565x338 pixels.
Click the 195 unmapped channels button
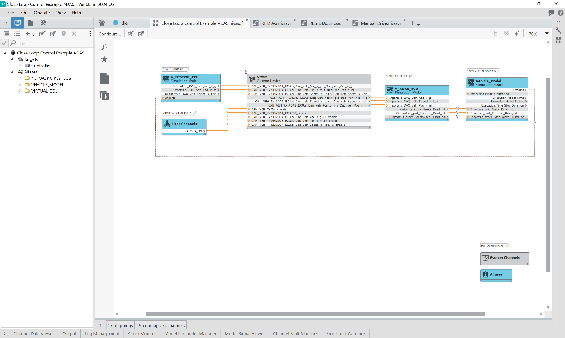click(x=161, y=325)
